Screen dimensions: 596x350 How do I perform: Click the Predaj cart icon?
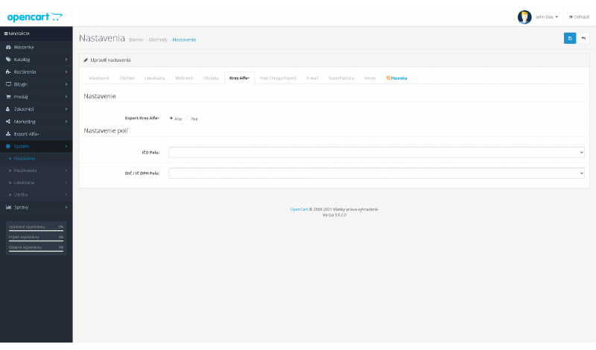[x=8, y=97]
